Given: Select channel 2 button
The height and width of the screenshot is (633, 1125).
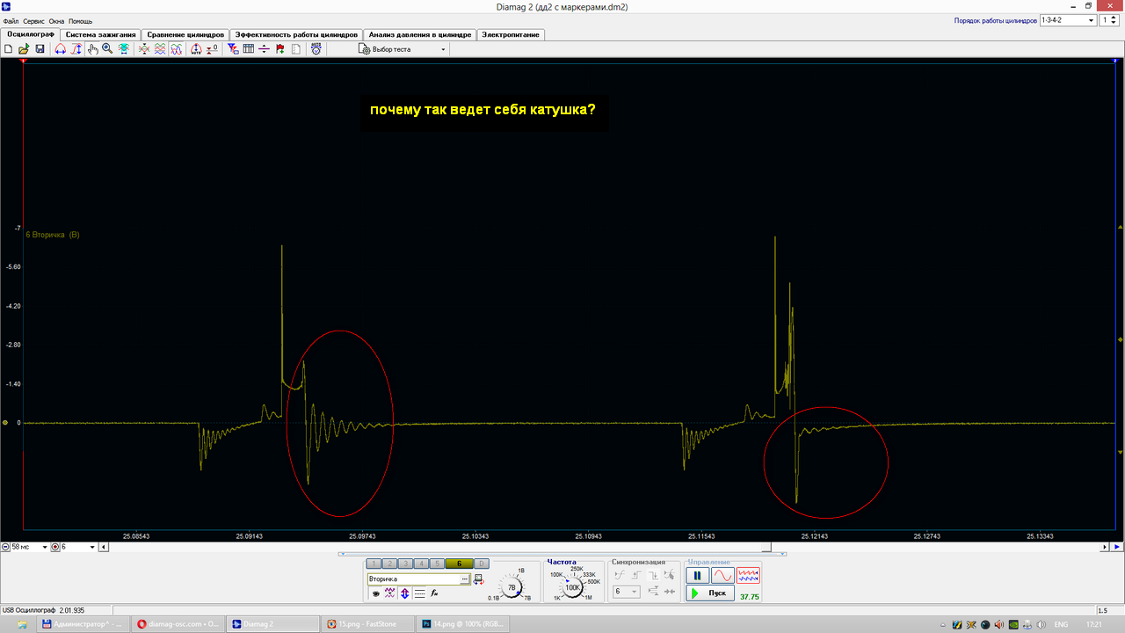Looking at the screenshot, I should pos(389,564).
